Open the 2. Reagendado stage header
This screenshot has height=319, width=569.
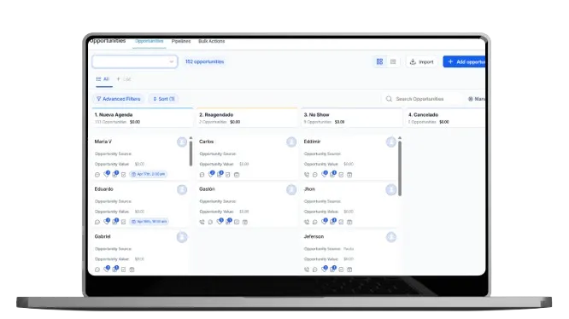click(247, 118)
